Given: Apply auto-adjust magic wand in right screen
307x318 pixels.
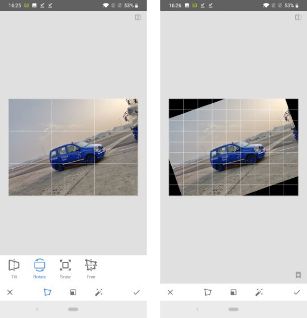Looking at the screenshot, I should [259, 292].
